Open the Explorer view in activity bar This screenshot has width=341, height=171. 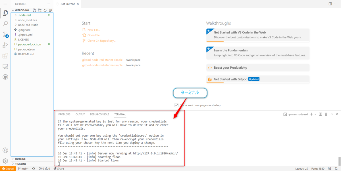point(5,13)
